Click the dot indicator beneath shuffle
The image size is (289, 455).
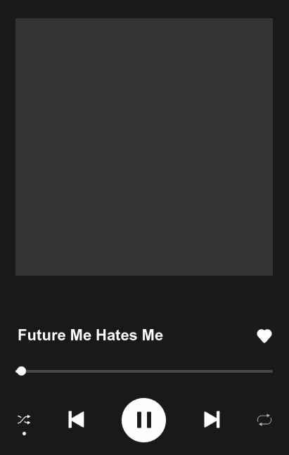pyautogui.click(x=24, y=433)
